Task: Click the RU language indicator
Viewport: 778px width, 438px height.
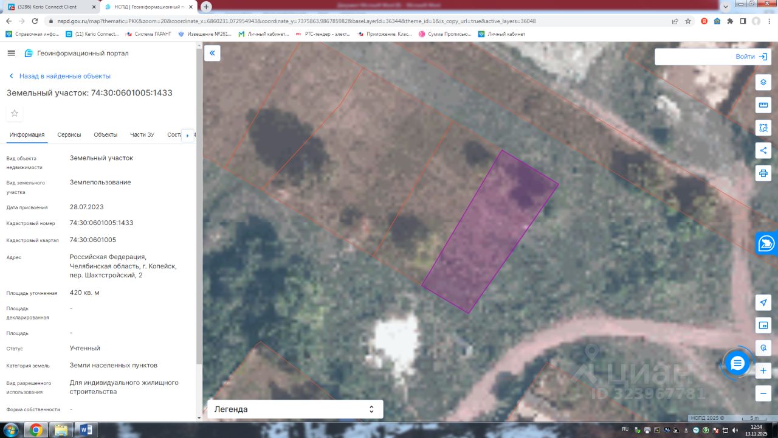Action: point(625,429)
